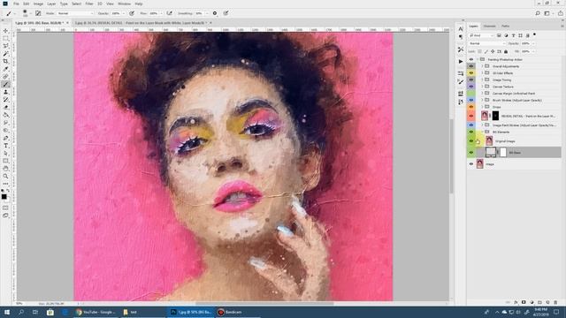566x318 pixels.
Task: Click the brush Opacity value field
Action: (116, 13)
